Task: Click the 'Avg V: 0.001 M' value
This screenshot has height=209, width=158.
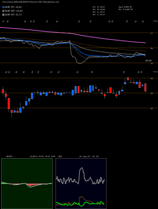Action: pyautogui.click(x=125, y=7)
